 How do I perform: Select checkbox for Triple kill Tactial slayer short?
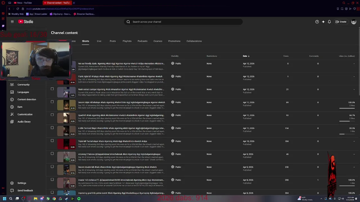(x=52, y=141)
